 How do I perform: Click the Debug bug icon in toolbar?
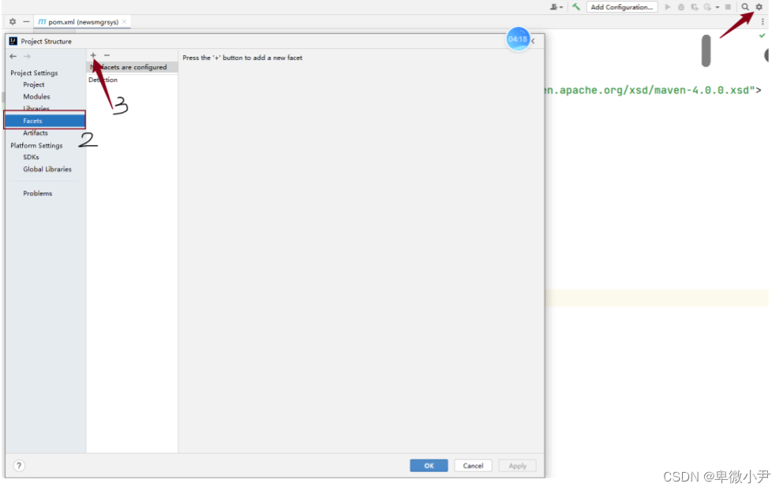point(681,7)
